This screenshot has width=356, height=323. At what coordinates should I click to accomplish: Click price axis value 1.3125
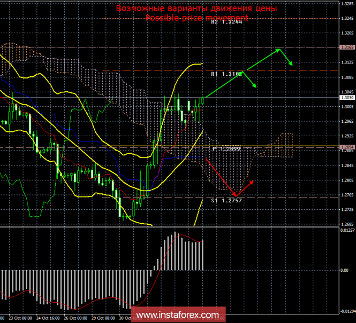click(347, 62)
